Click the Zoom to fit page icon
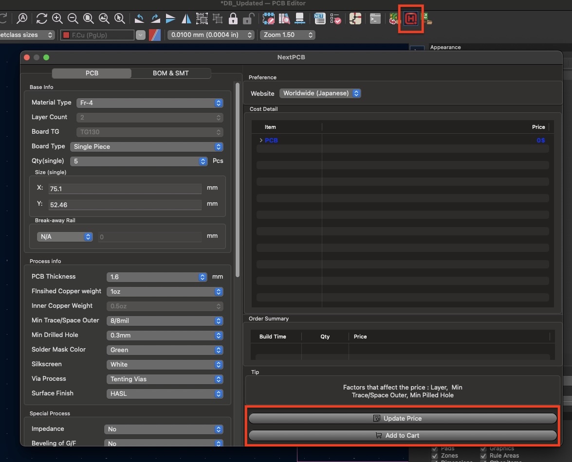The image size is (572, 462). tap(88, 18)
